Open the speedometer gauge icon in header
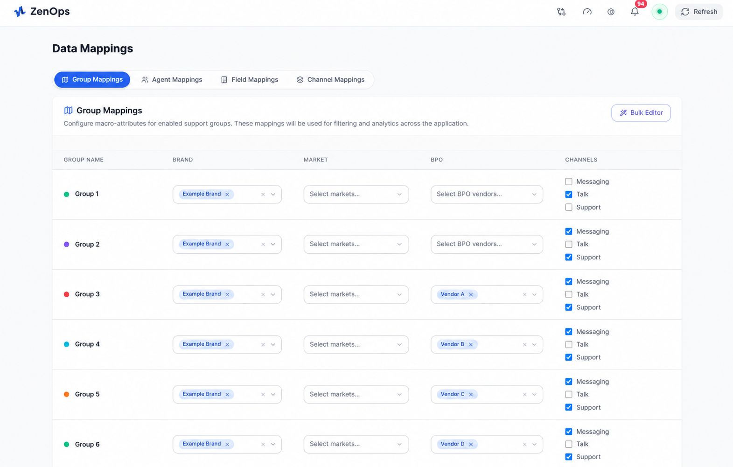Viewport: 733px width, 467px height. pyautogui.click(x=587, y=12)
